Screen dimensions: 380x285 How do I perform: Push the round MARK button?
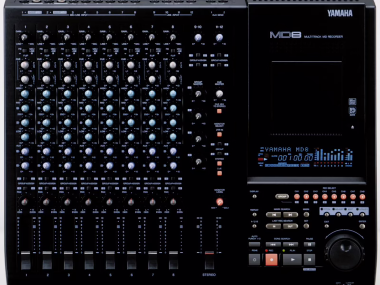tap(306, 215)
